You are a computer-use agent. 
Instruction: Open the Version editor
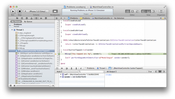pos(137,12)
